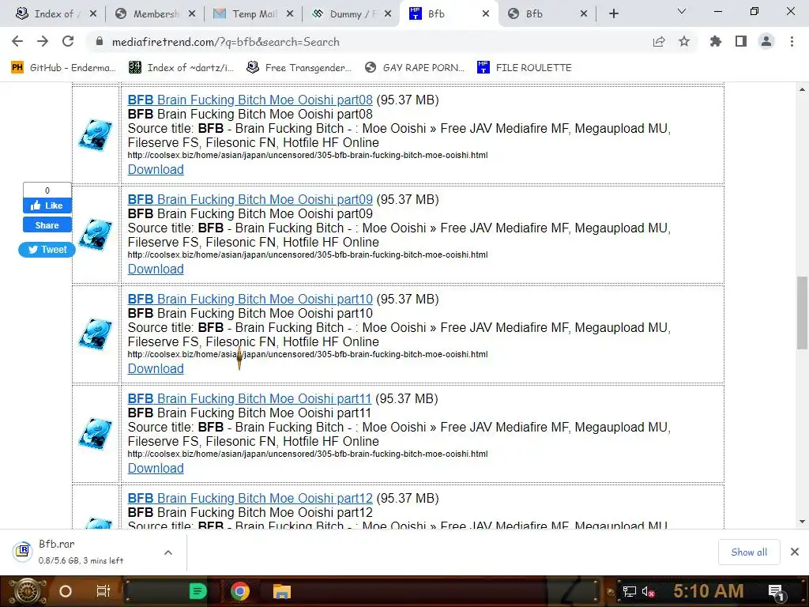Expand the tab search chevron
809x607 pixels.
click(x=682, y=11)
